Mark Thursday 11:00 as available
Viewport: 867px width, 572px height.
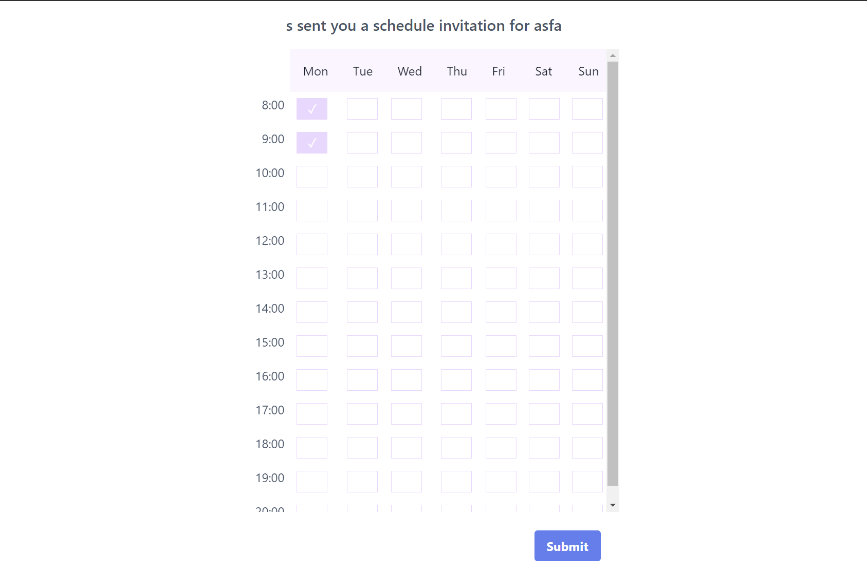point(456,211)
